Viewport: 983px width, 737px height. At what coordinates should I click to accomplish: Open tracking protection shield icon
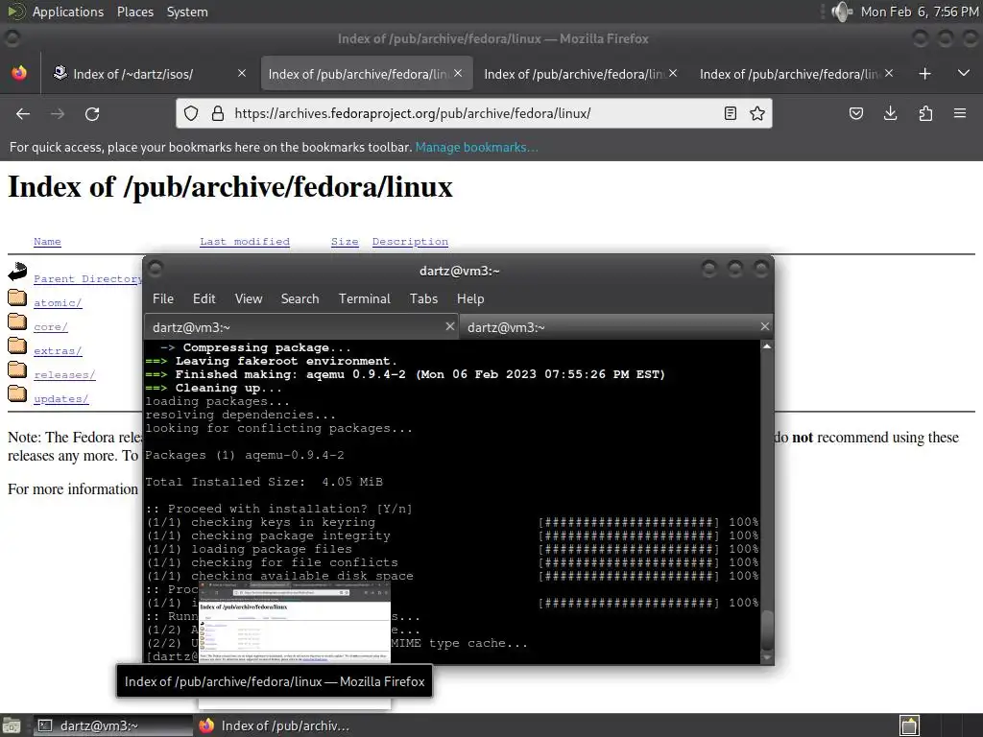[x=191, y=113]
